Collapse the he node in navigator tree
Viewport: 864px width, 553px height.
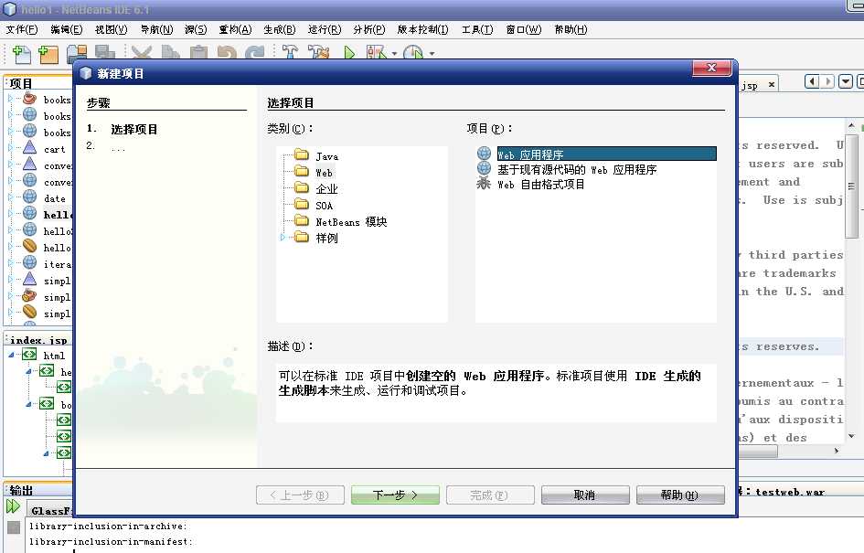[28, 372]
